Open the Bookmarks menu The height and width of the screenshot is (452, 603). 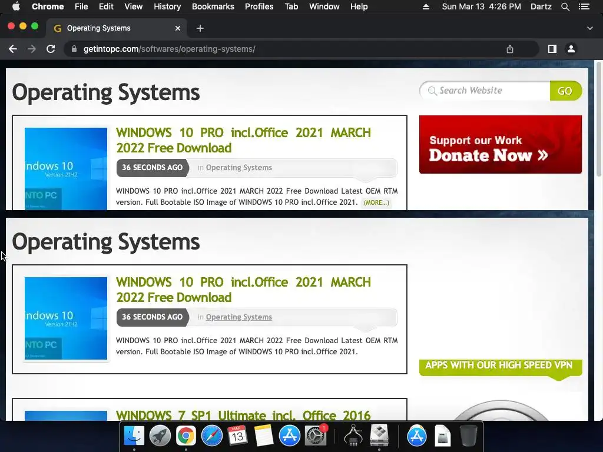(x=213, y=6)
